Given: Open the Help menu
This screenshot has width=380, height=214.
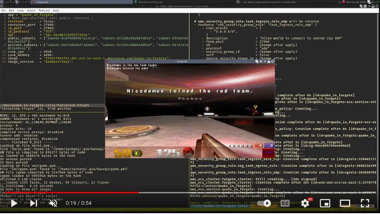Looking at the screenshot, I should point(56,10).
